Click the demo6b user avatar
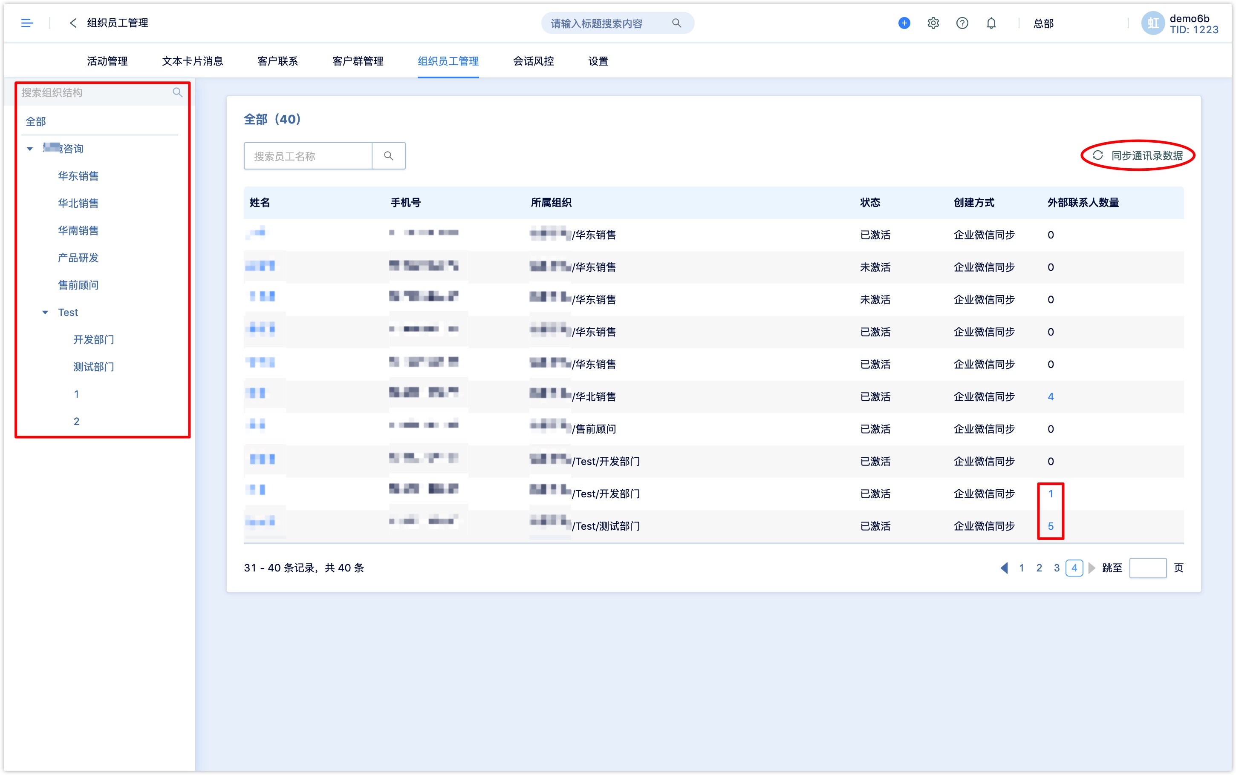Viewport: 1236px width, 775px height. click(x=1153, y=23)
